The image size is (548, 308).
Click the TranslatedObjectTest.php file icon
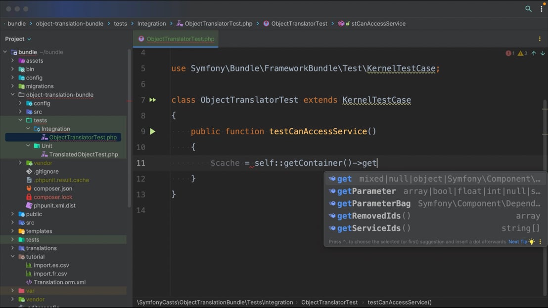[45, 154]
